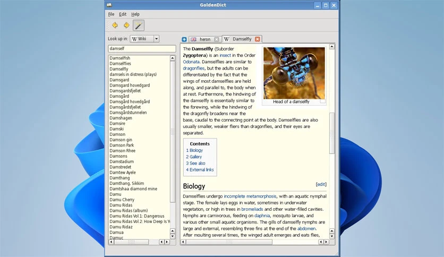This screenshot has width=444, height=257.
Task: Jump to 1 Biology in Contents
Action: tap(194, 150)
